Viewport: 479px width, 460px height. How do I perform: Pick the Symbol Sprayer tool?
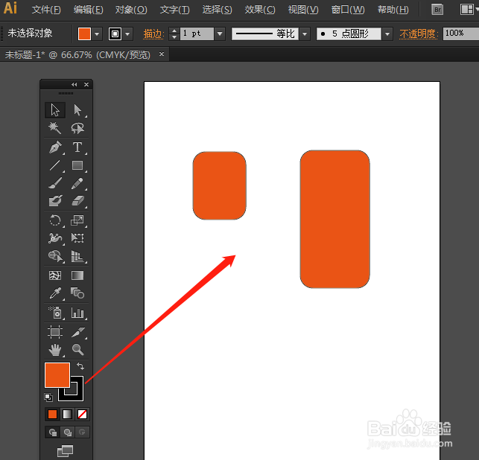point(55,313)
